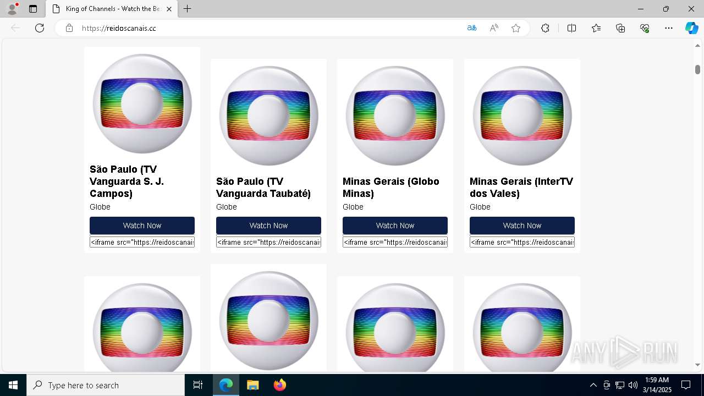
Task: Click Watch Now for TV Vanguarda Taubaté
Action: (268, 226)
